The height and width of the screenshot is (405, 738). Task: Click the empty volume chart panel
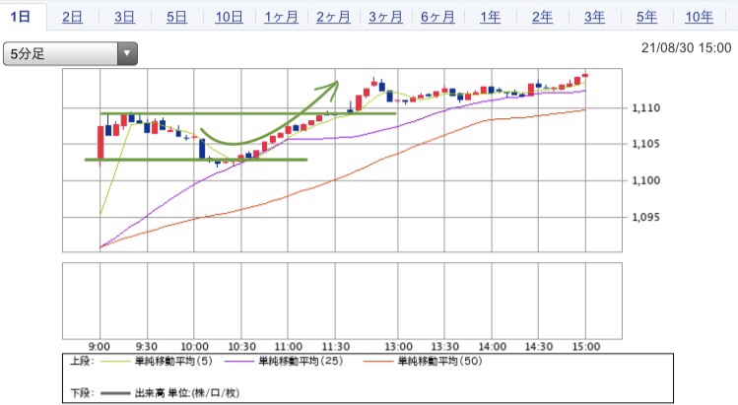click(x=342, y=301)
